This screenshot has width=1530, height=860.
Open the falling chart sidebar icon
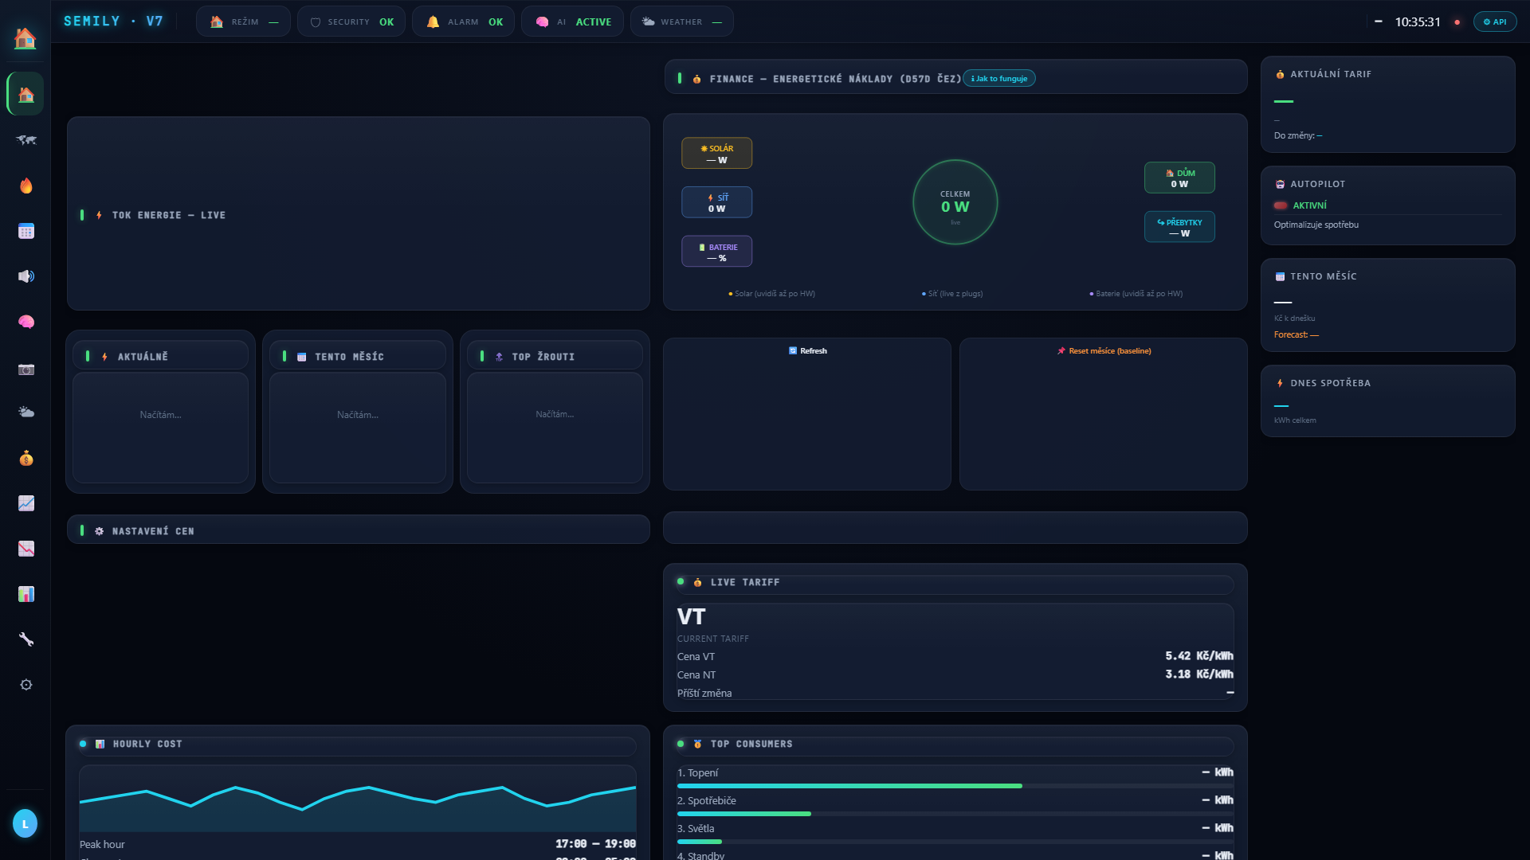pos(25,549)
